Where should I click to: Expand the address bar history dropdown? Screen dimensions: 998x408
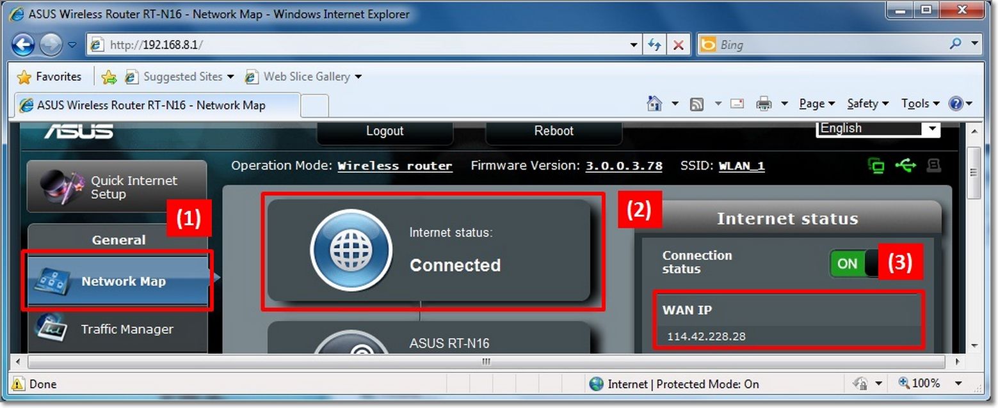click(634, 45)
